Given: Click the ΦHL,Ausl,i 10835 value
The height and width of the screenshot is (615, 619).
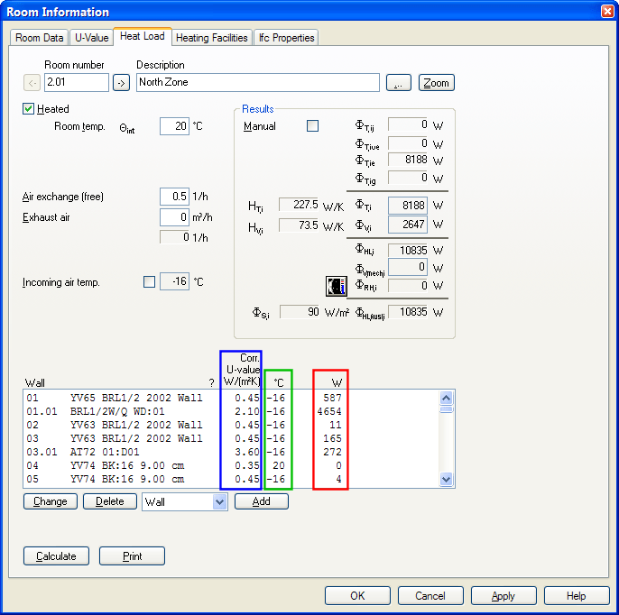Looking at the screenshot, I should (408, 312).
